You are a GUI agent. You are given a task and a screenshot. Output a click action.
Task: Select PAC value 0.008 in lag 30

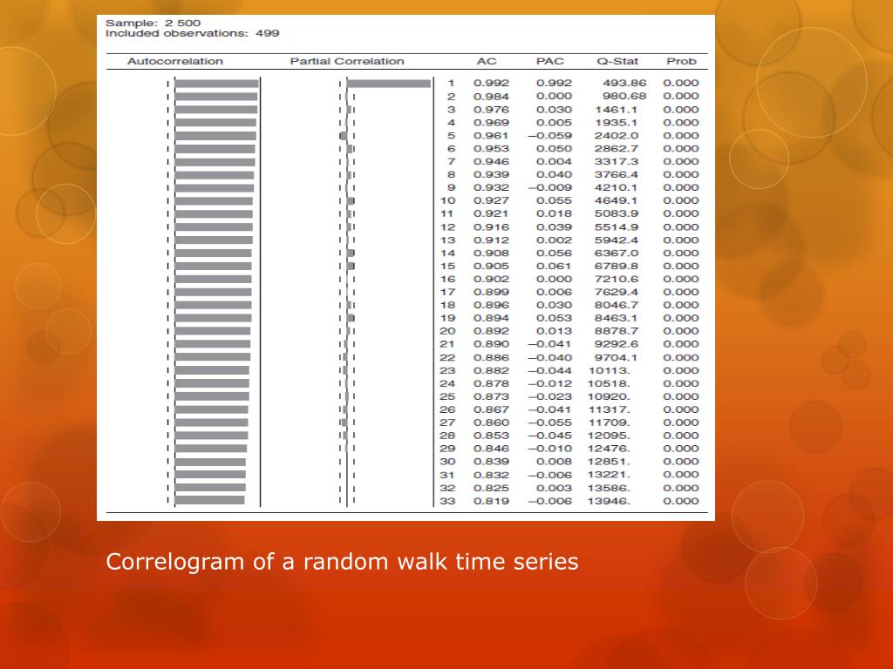tap(554, 462)
